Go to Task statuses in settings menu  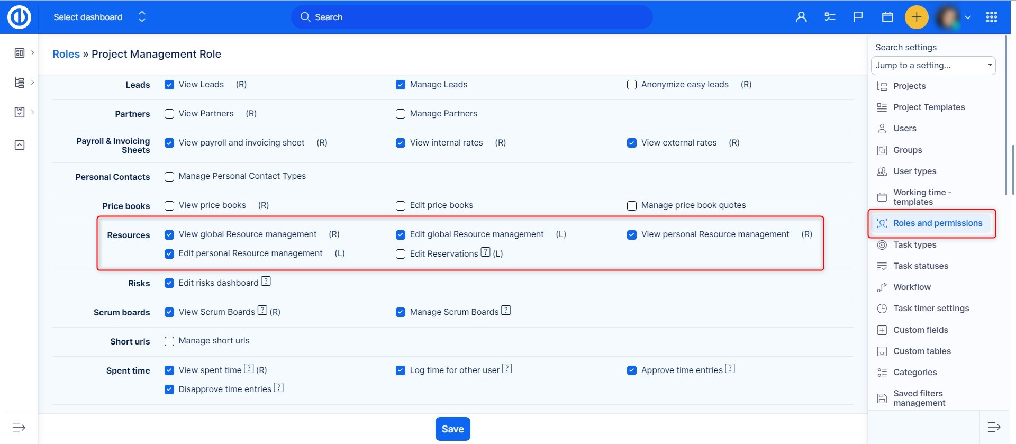coord(920,266)
